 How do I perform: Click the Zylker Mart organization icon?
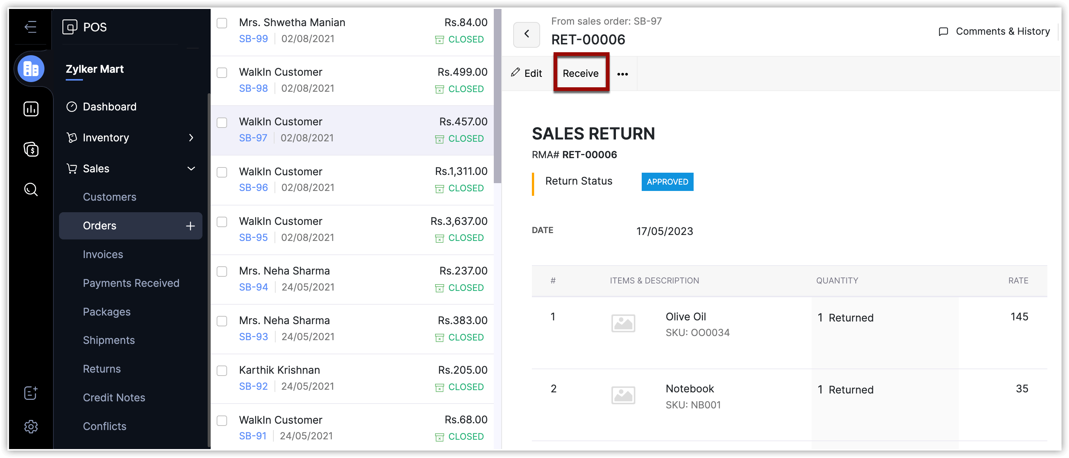coord(31,69)
